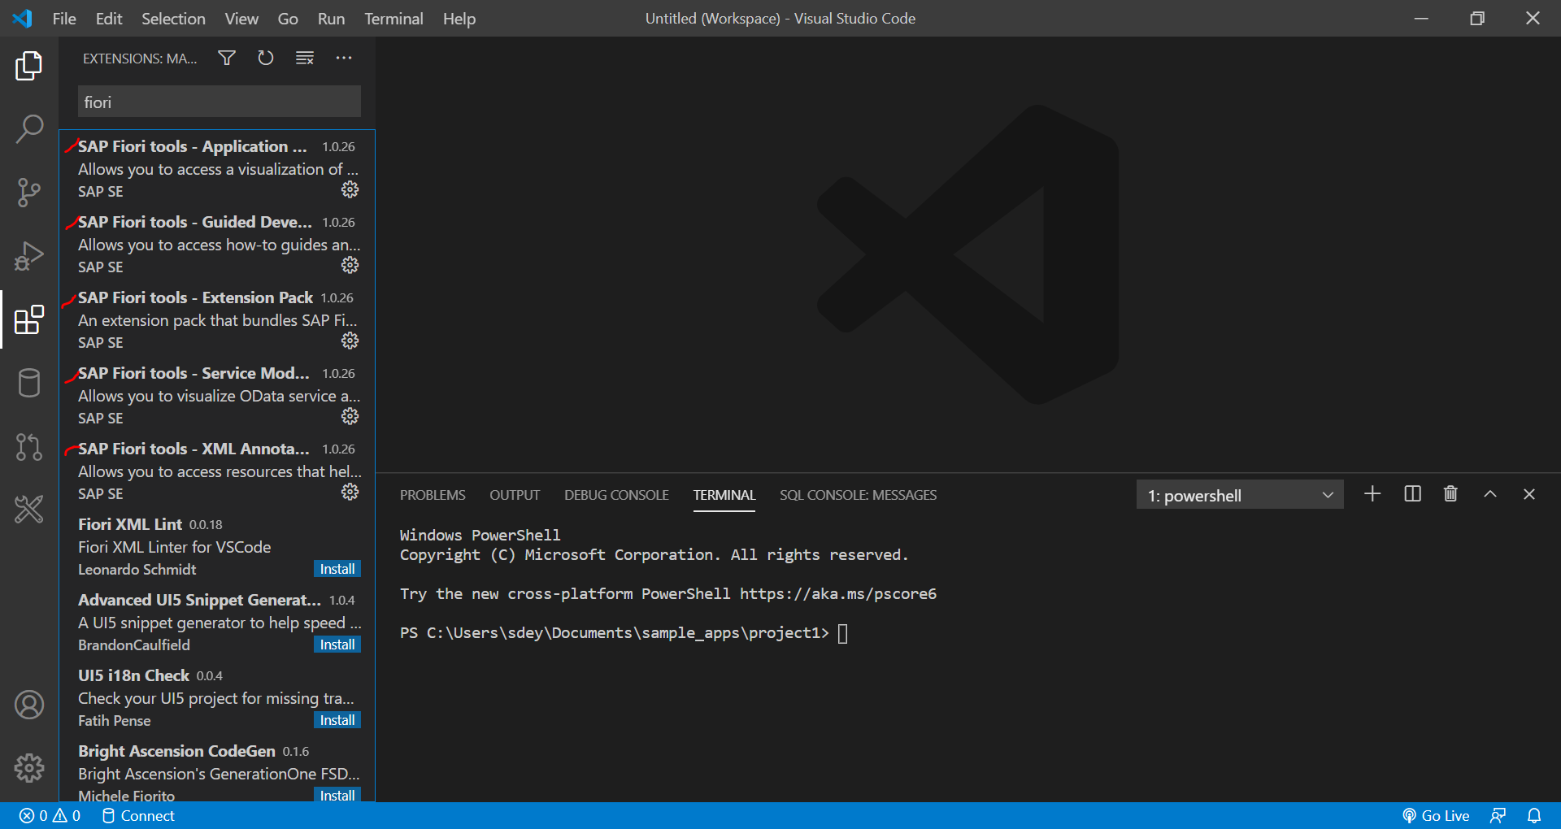Kill terminal with trash icon
The height and width of the screenshot is (829, 1561).
coord(1450,494)
